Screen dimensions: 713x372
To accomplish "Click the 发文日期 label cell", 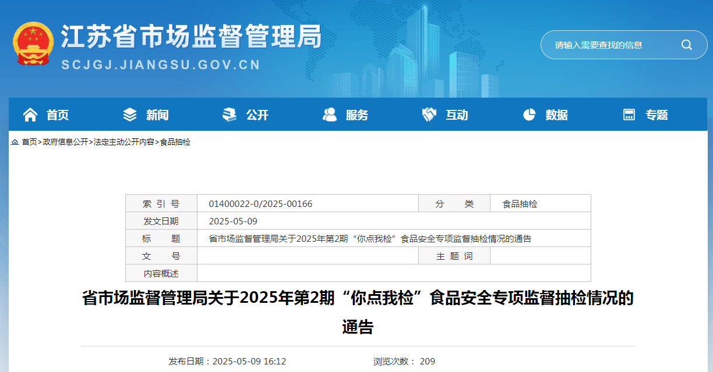I will pos(161,221).
